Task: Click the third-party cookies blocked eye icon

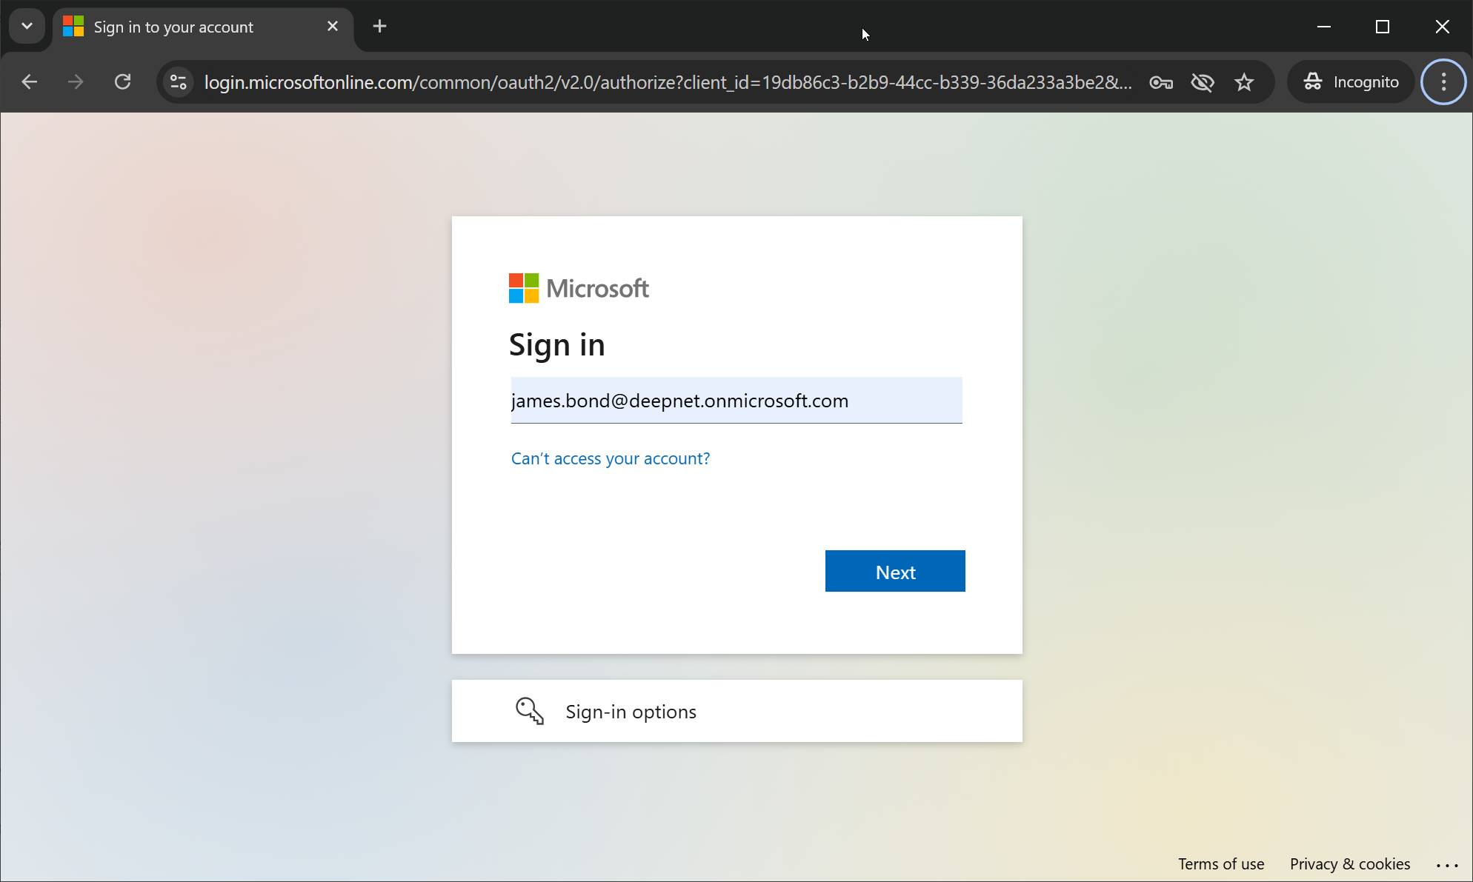Action: [1203, 82]
